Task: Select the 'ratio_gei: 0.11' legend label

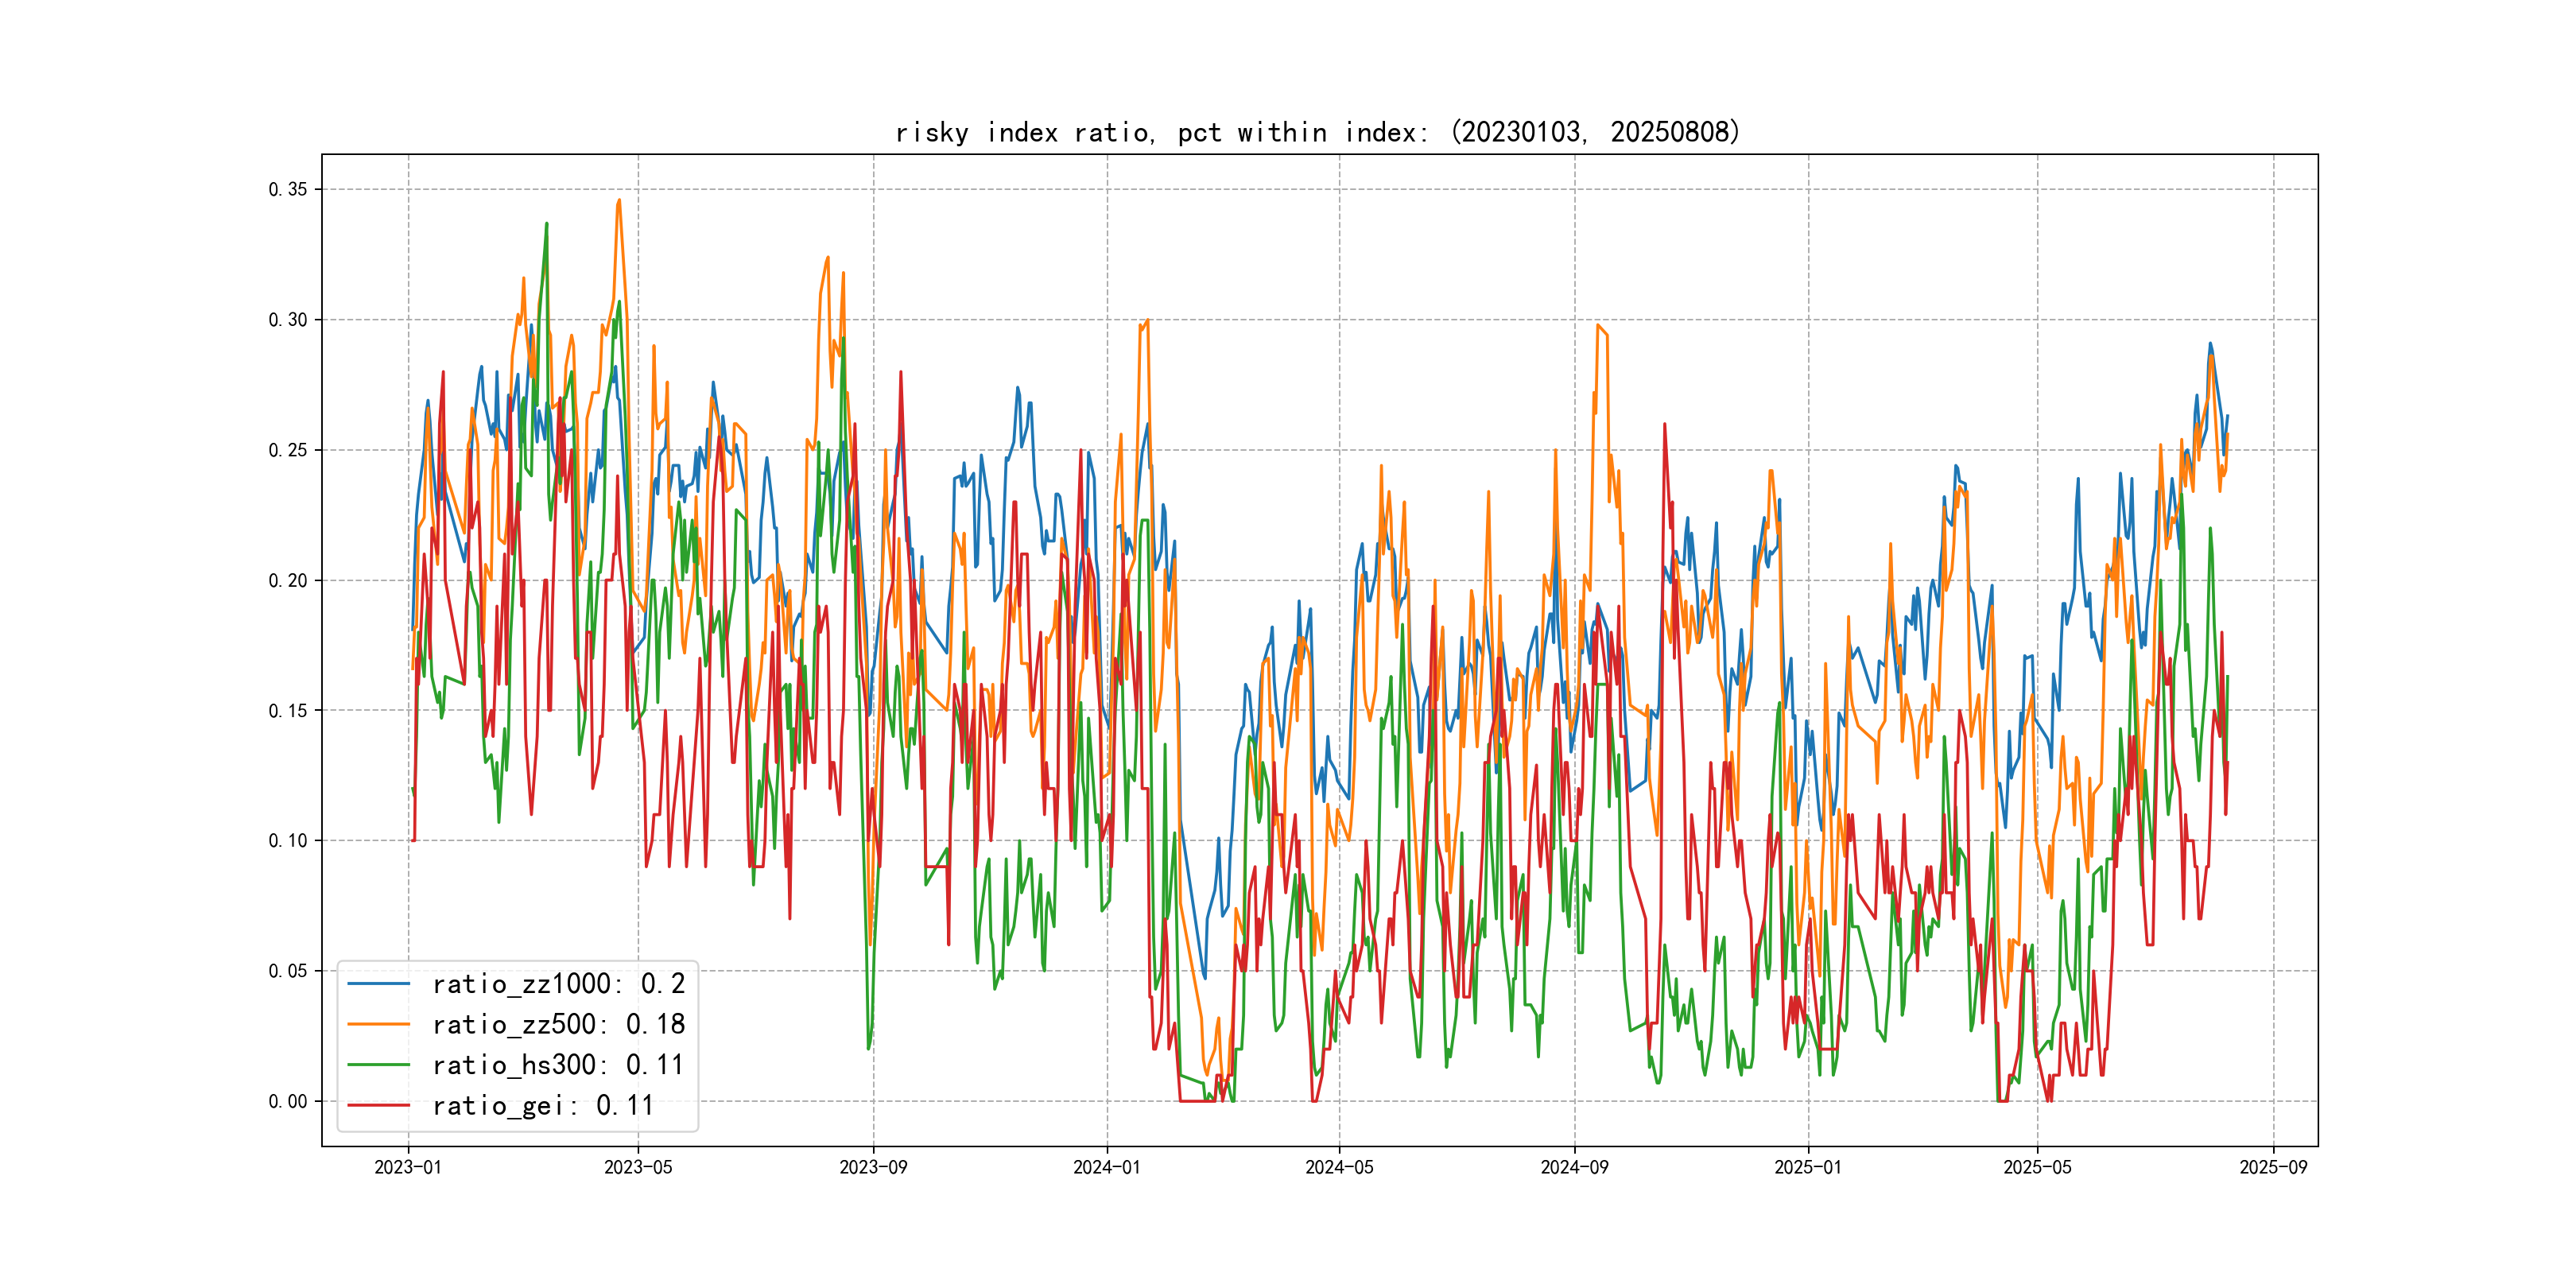Action: click(x=543, y=1105)
